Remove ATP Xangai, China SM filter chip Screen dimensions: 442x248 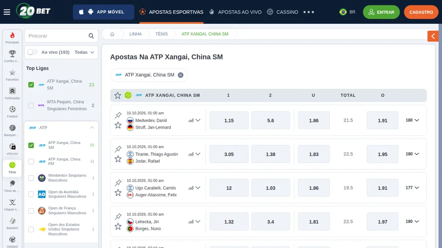(x=181, y=75)
